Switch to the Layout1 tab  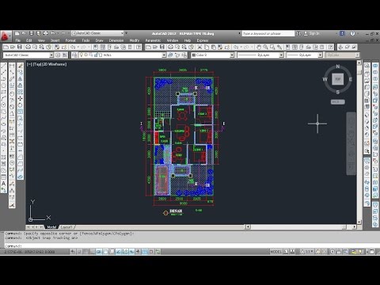pos(66,227)
